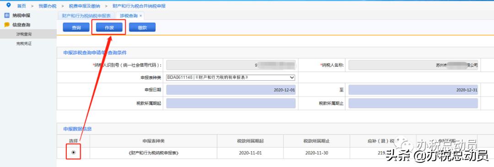
Task: Click the 选择 column header
Action: tap(73, 141)
